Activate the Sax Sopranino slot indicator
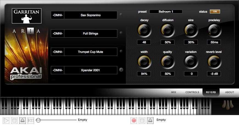 [121, 15]
